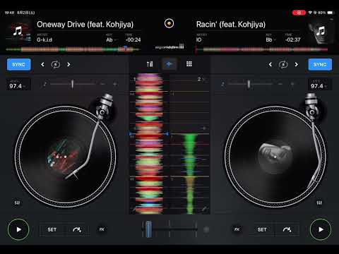Viewport: 339px width, 254px height.
Task: Open the right deck BPM 97.4 dropdown
Action: click(x=320, y=85)
